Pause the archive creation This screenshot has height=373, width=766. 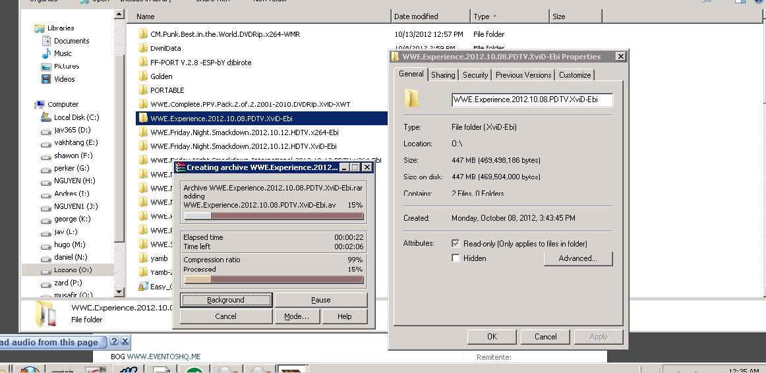click(320, 300)
